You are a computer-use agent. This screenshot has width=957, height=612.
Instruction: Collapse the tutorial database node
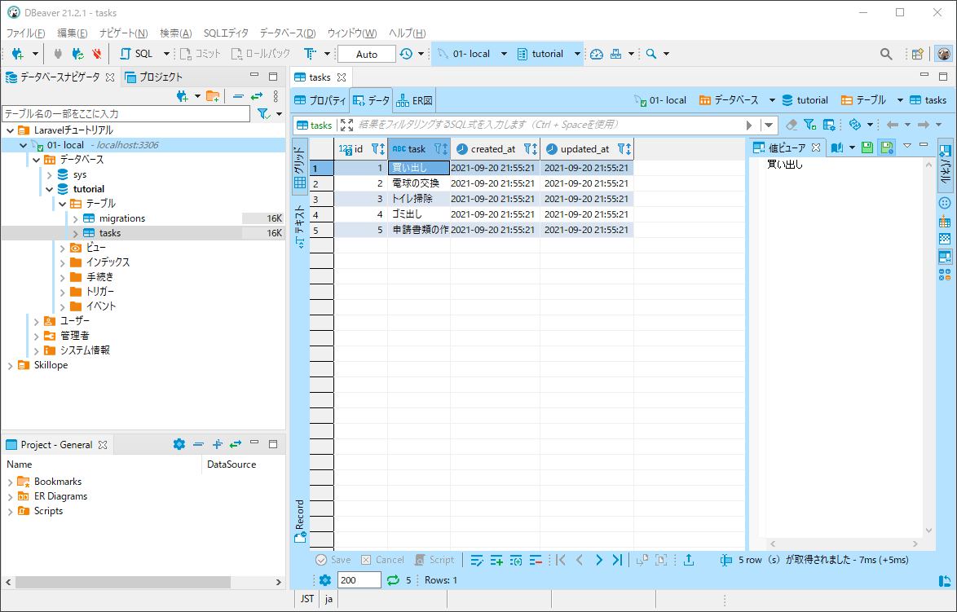50,189
